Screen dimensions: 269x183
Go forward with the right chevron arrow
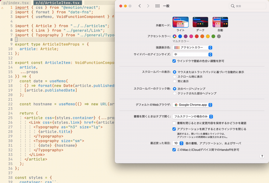148,6
